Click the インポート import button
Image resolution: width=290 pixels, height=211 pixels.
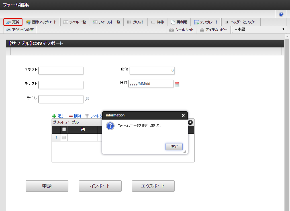[x=100, y=186]
